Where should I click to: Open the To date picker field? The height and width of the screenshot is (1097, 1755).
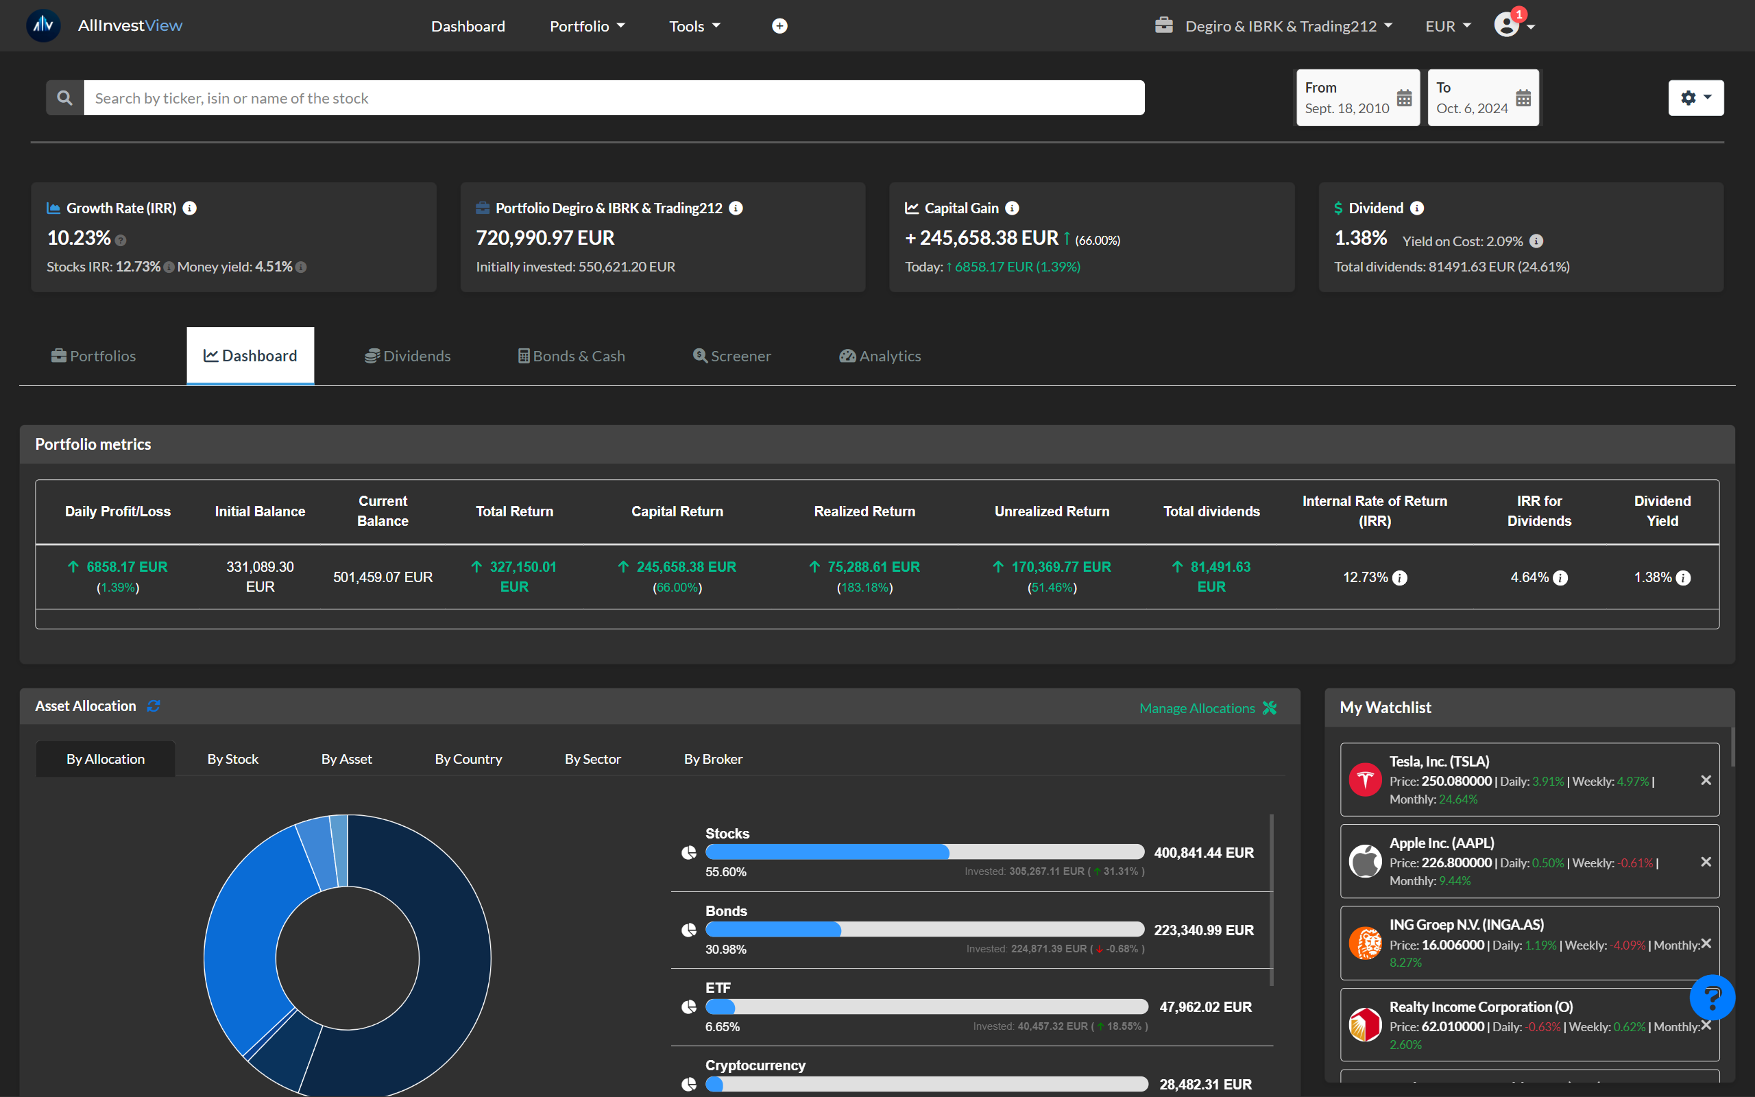[1483, 98]
